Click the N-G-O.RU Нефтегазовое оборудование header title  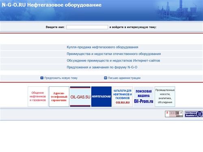pos(52,5)
